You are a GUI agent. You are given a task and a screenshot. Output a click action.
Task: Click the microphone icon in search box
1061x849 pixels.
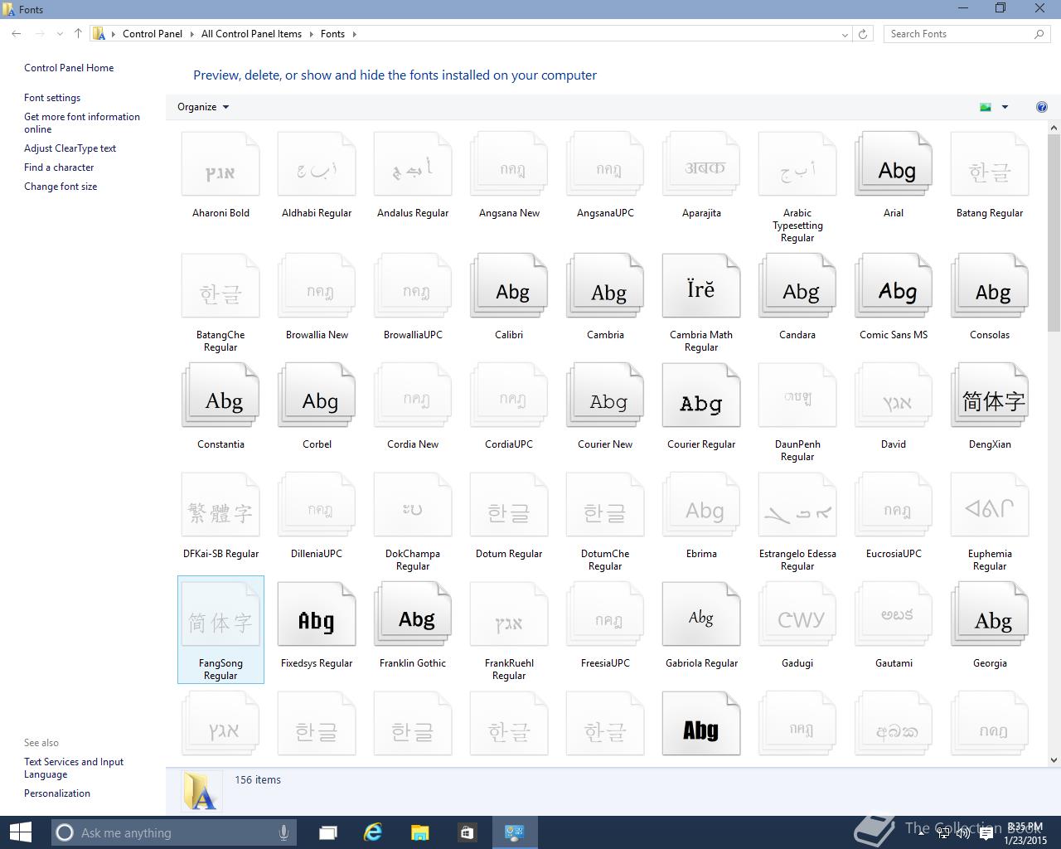283,832
